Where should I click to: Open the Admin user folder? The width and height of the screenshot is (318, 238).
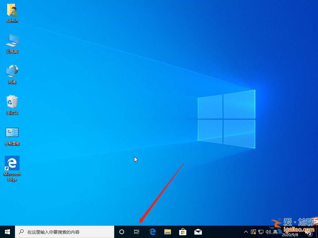[x=12, y=12]
